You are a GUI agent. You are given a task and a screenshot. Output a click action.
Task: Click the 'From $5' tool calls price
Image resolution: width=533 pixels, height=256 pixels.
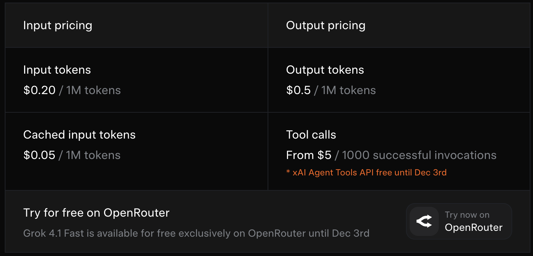pos(308,155)
